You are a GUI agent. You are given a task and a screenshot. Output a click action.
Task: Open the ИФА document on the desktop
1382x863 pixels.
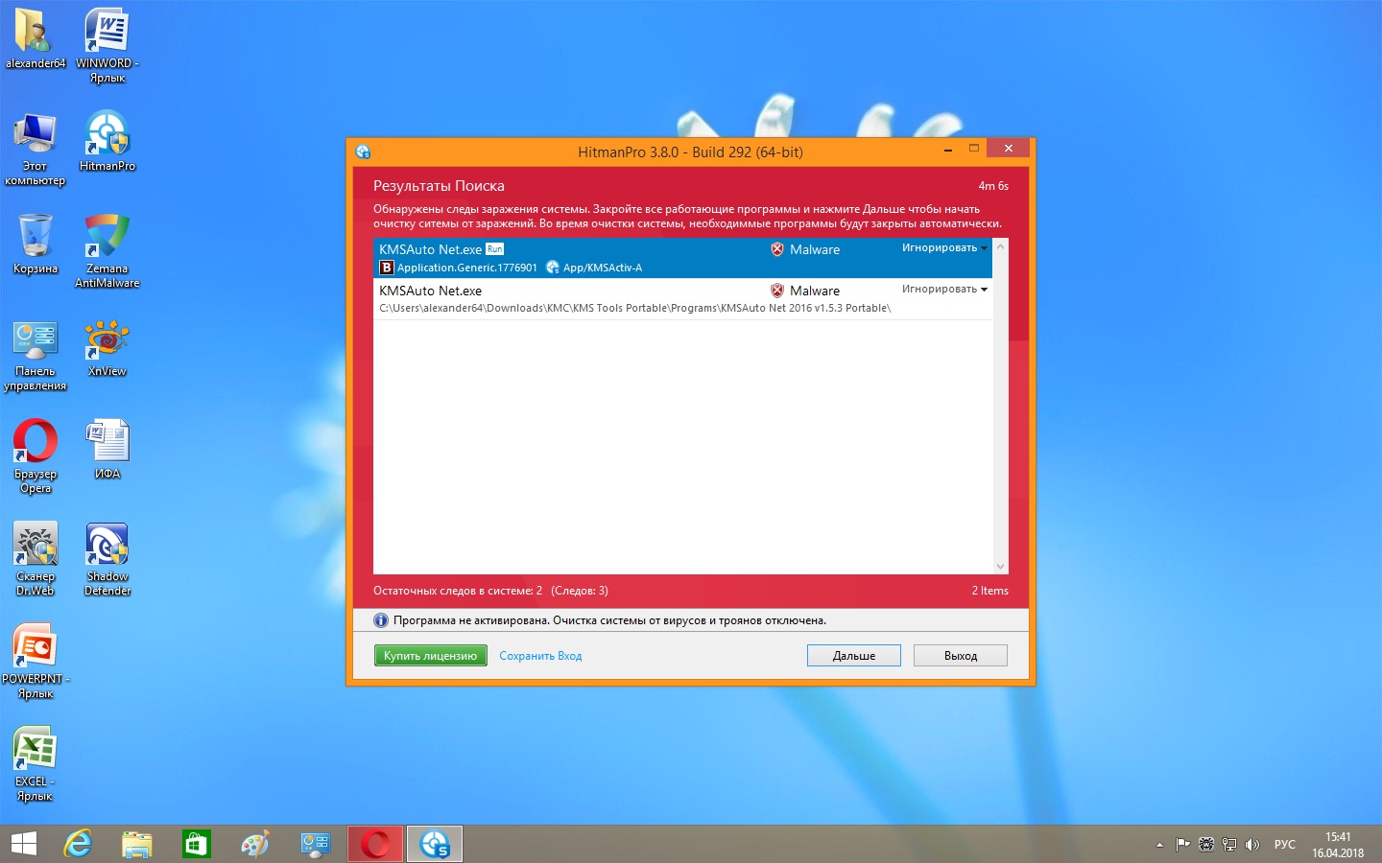pyautogui.click(x=107, y=449)
